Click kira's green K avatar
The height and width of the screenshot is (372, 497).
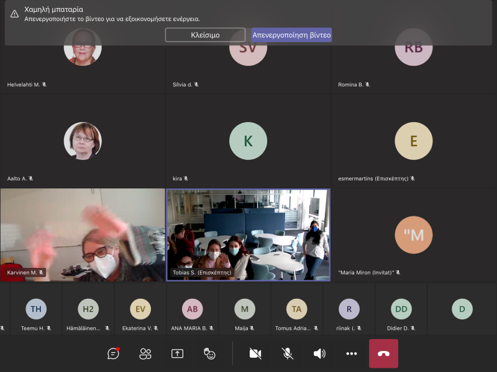click(248, 141)
